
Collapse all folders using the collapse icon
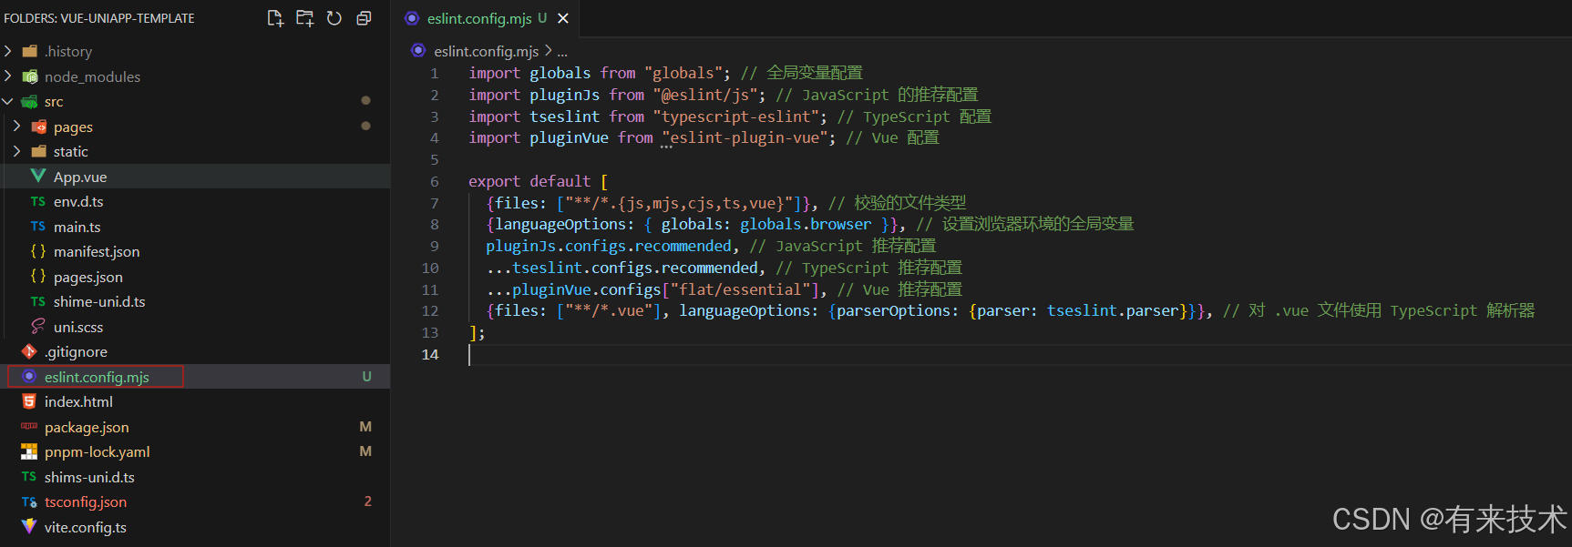pyautogui.click(x=364, y=18)
